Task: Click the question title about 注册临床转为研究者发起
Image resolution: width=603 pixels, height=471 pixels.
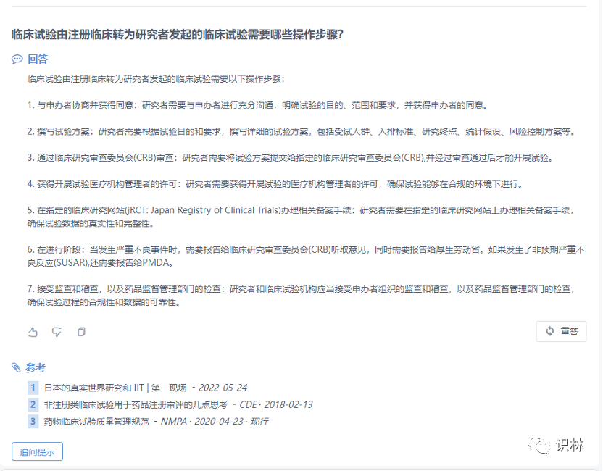Action: point(178,35)
